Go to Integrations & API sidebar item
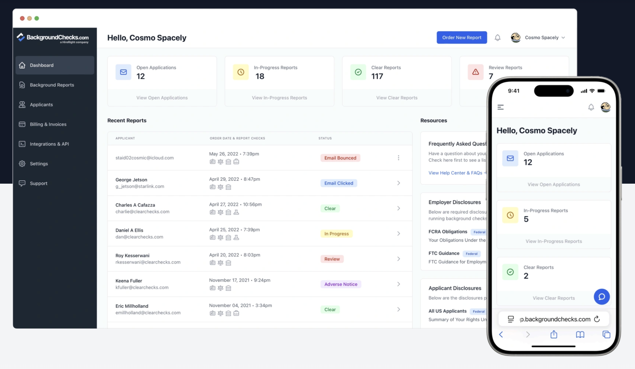 49,144
